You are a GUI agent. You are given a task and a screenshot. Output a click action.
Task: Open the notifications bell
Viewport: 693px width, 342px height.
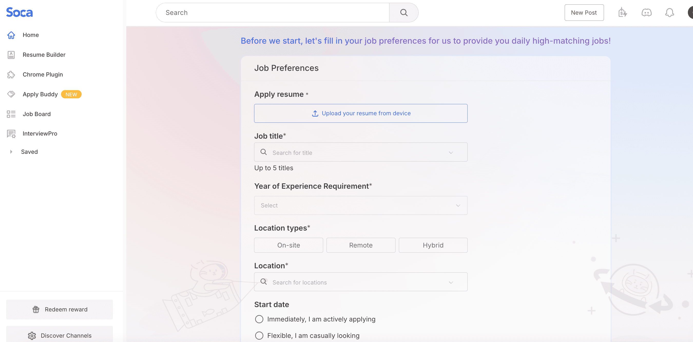click(x=669, y=13)
